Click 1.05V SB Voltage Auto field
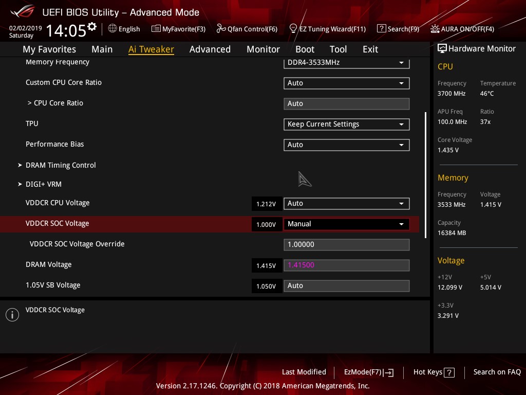 click(347, 285)
